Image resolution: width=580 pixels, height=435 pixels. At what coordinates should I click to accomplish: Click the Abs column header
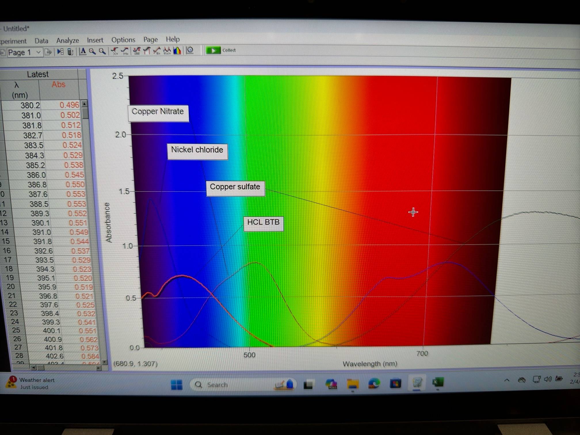(x=59, y=85)
